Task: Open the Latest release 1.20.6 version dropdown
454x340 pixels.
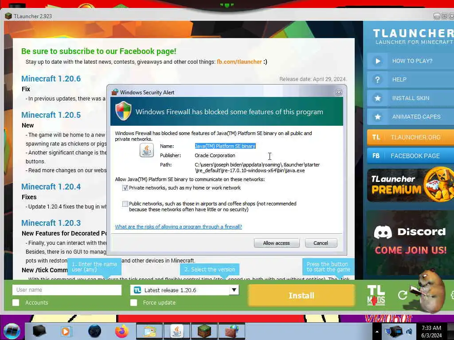Action: pos(185,290)
